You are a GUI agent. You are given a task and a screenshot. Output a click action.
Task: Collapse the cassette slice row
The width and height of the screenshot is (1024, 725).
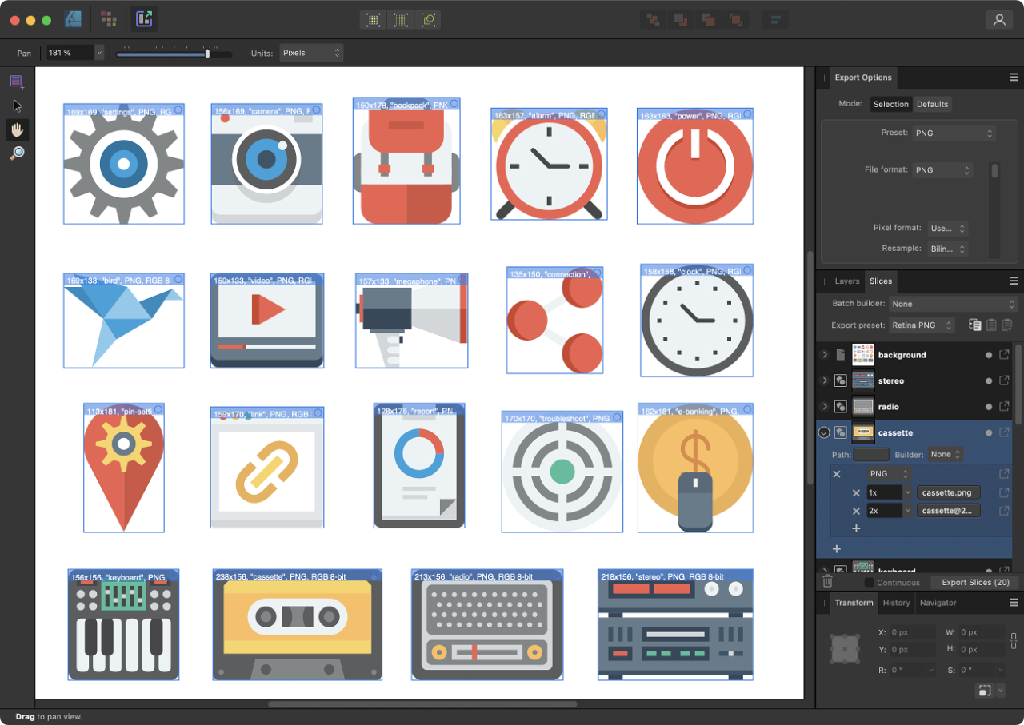click(x=824, y=432)
